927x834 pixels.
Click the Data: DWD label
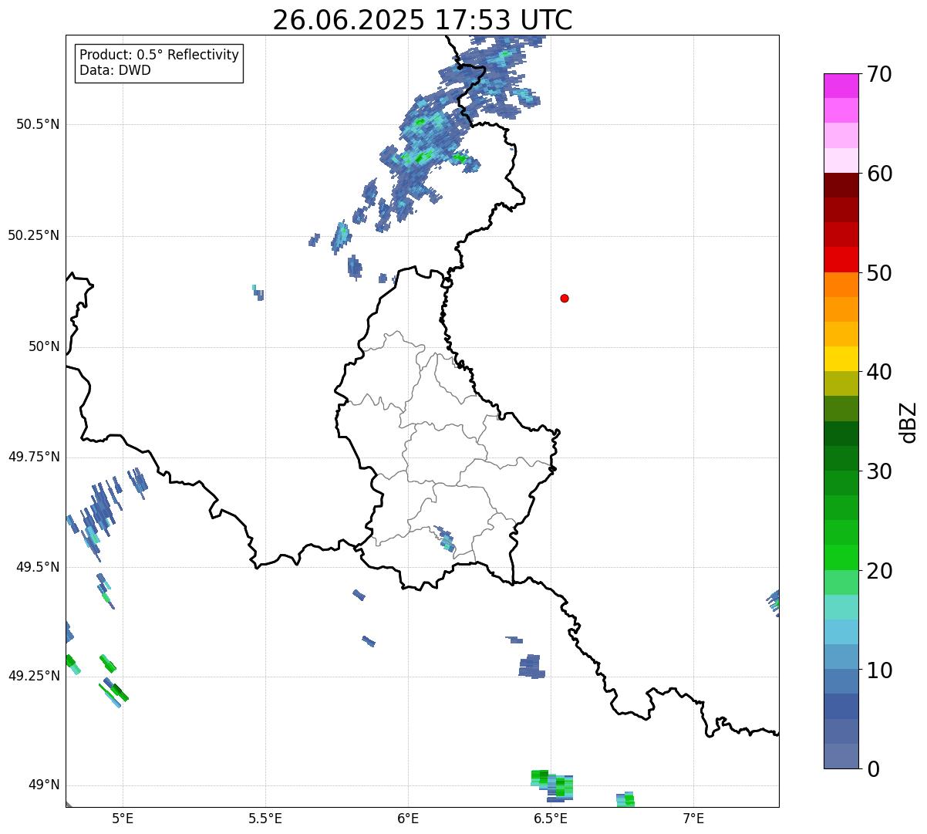[x=115, y=70]
